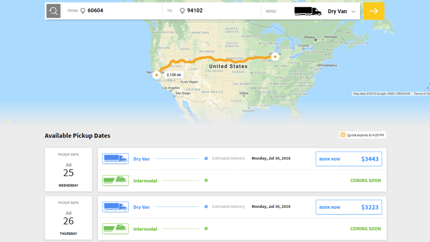This screenshot has height=242, width=430.
Task: Click the magnifier search icon
Action: click(54, 11)
